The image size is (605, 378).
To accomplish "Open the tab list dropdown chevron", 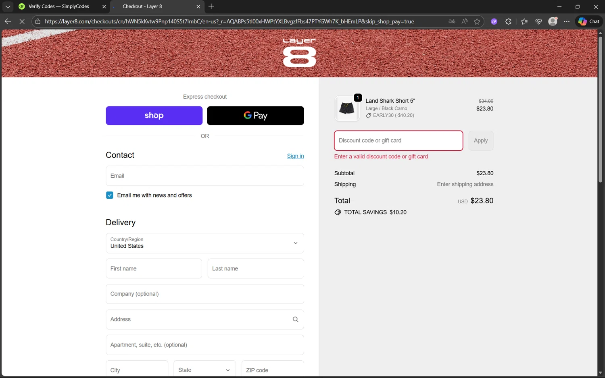I will [7, 6].
